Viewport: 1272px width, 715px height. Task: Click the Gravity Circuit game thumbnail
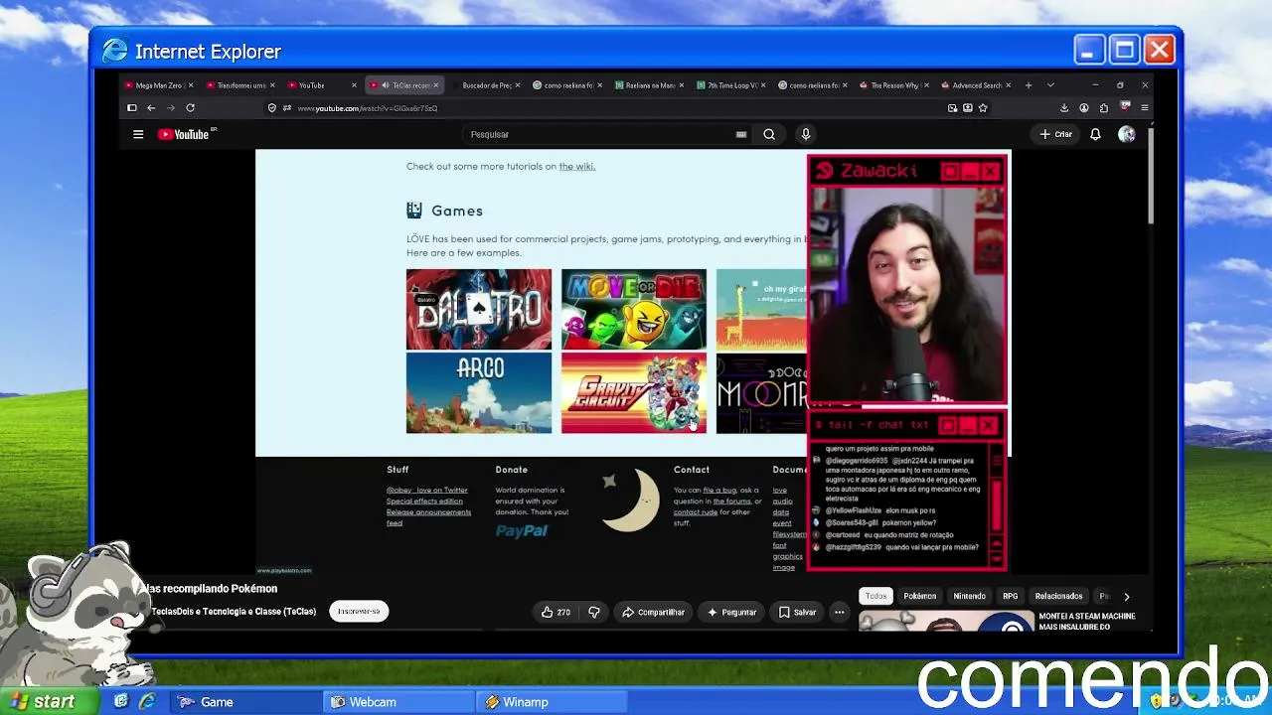coord(634,393)
